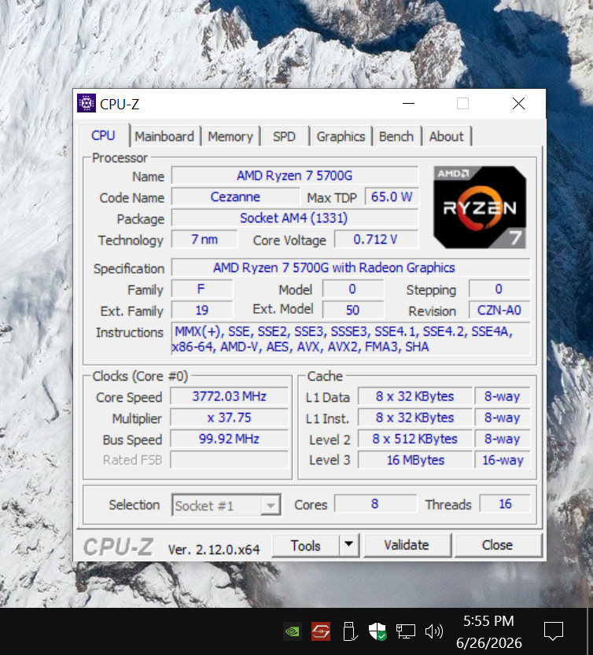Click the CPU-Z app icon in title bar
Screen dimensions: 593x655
point(87,103)
